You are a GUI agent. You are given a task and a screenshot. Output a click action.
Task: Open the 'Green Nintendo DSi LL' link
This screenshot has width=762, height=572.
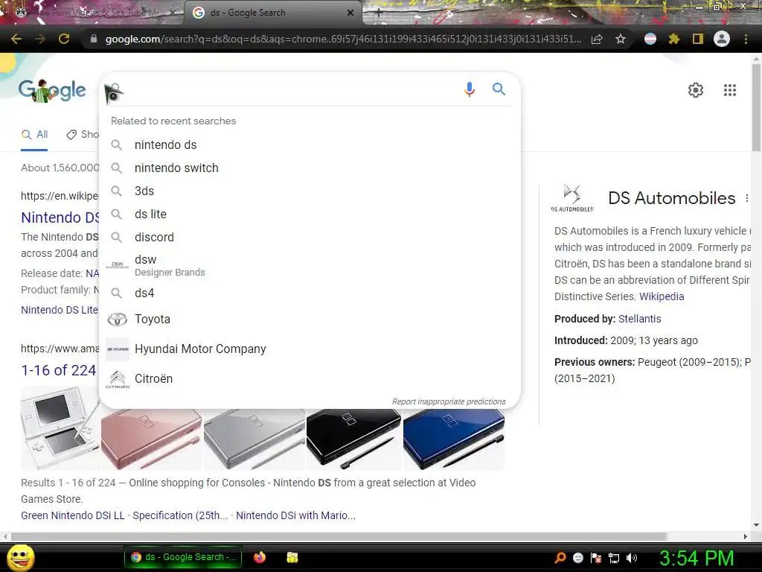pyautogui.click(x=72, y=515)
